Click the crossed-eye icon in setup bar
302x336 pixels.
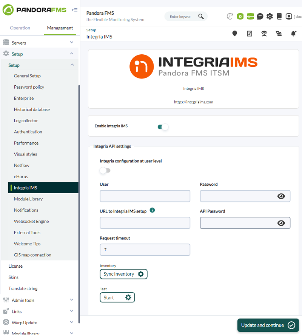279,34
